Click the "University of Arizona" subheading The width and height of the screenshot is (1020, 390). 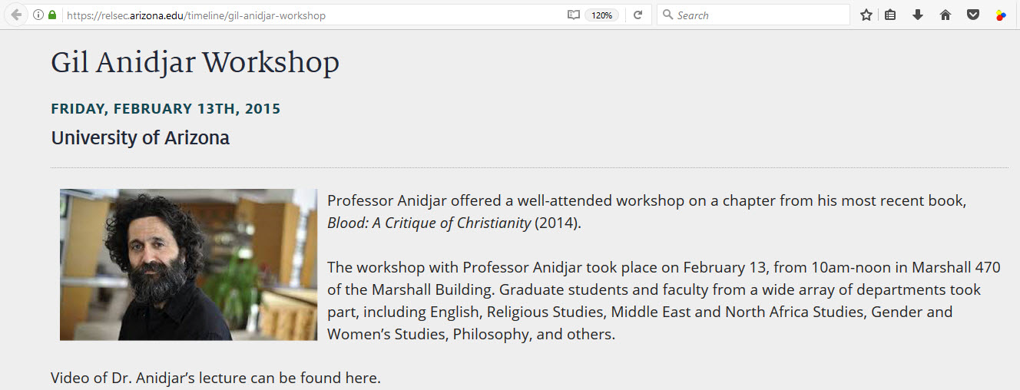[140, 138]
